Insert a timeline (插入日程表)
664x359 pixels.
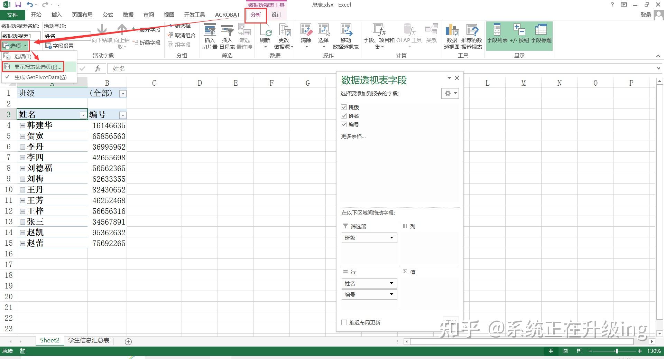pos(227,36)
